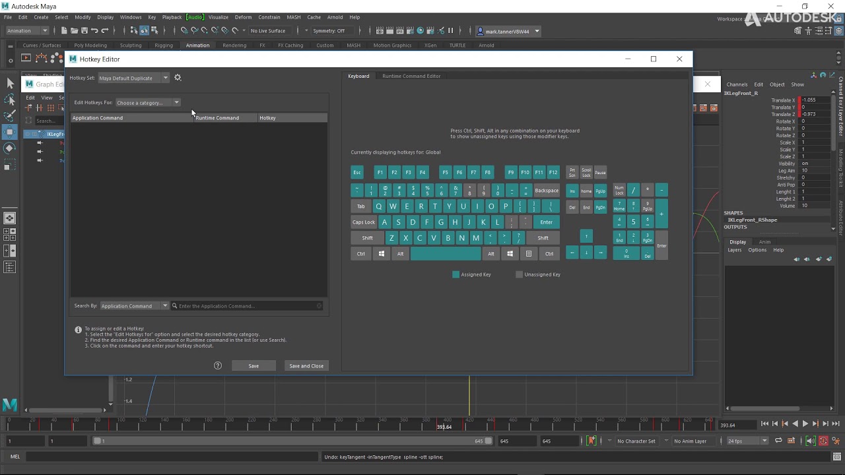
Task: Open Hotkey Set options gear
Action: [x=178, y=78]
